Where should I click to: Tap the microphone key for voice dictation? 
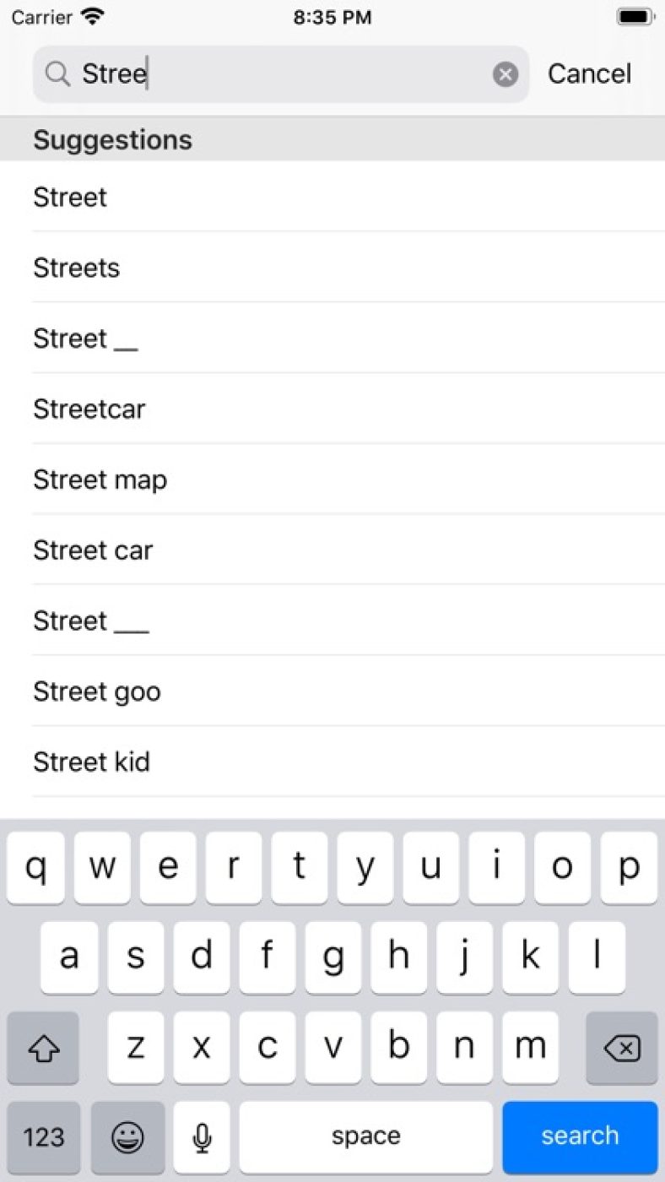click(201, 1137)
